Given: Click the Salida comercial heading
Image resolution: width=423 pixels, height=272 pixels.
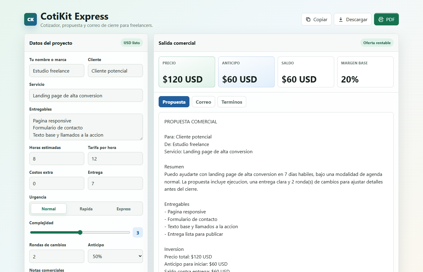Looking at the screenshot, I should tap(177, 43).
